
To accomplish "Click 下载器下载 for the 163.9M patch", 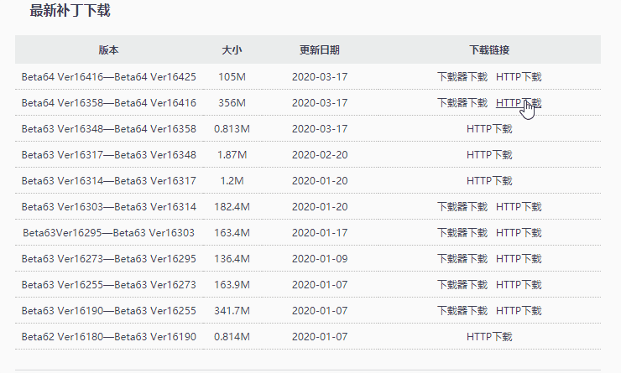I will (x=462, y=285).
